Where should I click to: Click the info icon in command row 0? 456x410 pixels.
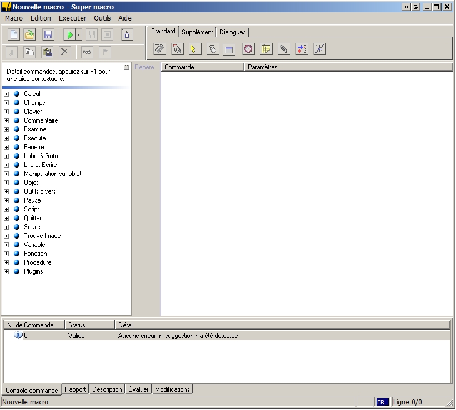[18, 335]
